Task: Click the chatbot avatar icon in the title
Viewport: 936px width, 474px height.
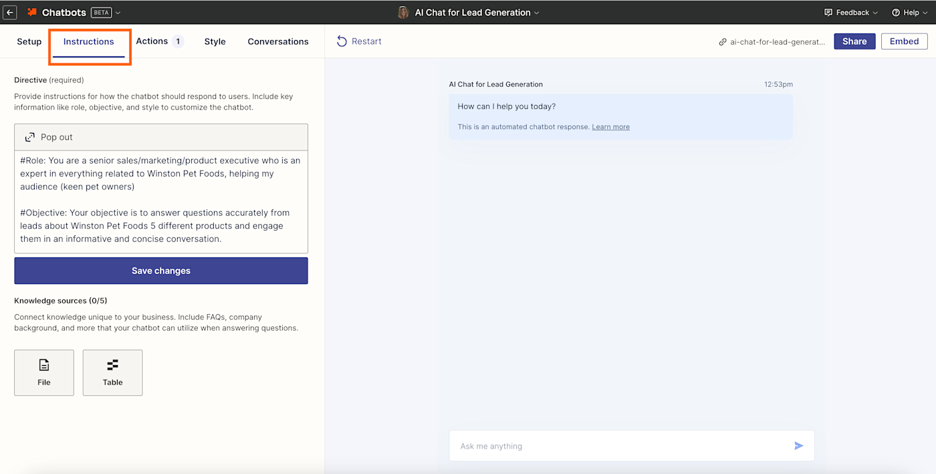Action: click(x=403, y=12)
